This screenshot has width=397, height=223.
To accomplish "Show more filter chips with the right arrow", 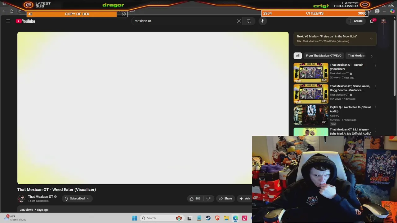I will point(372,56).
